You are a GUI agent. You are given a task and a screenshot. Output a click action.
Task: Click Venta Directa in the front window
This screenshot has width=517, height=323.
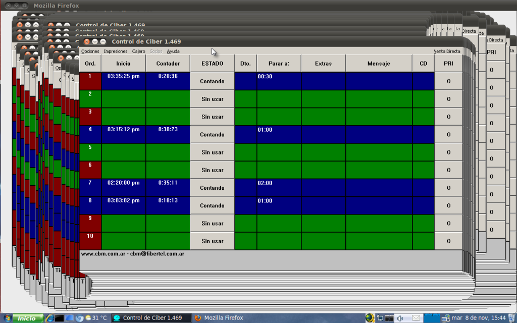[447, 51]
